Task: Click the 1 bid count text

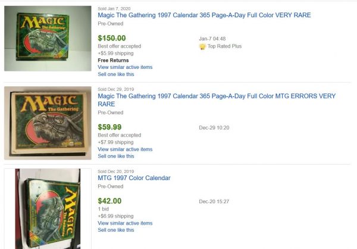Action: coord(104,209)
